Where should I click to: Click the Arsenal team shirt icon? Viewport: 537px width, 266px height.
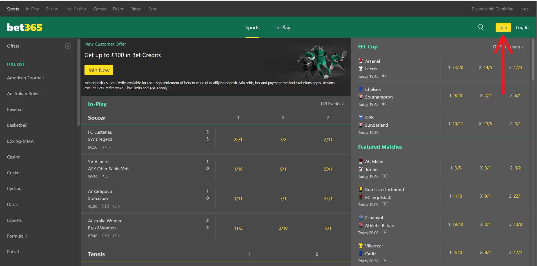[x=361, y=61]
